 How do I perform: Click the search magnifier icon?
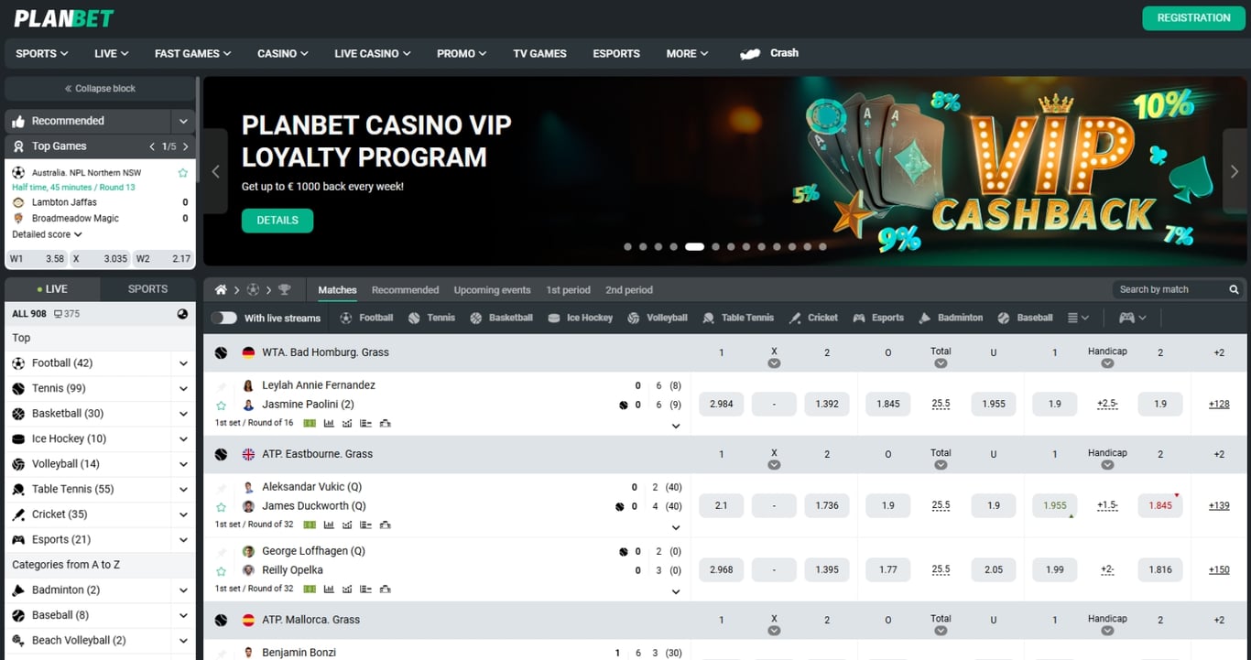point(1234,289)
